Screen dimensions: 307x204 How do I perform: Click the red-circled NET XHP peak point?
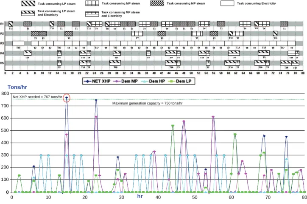point(67,97)
